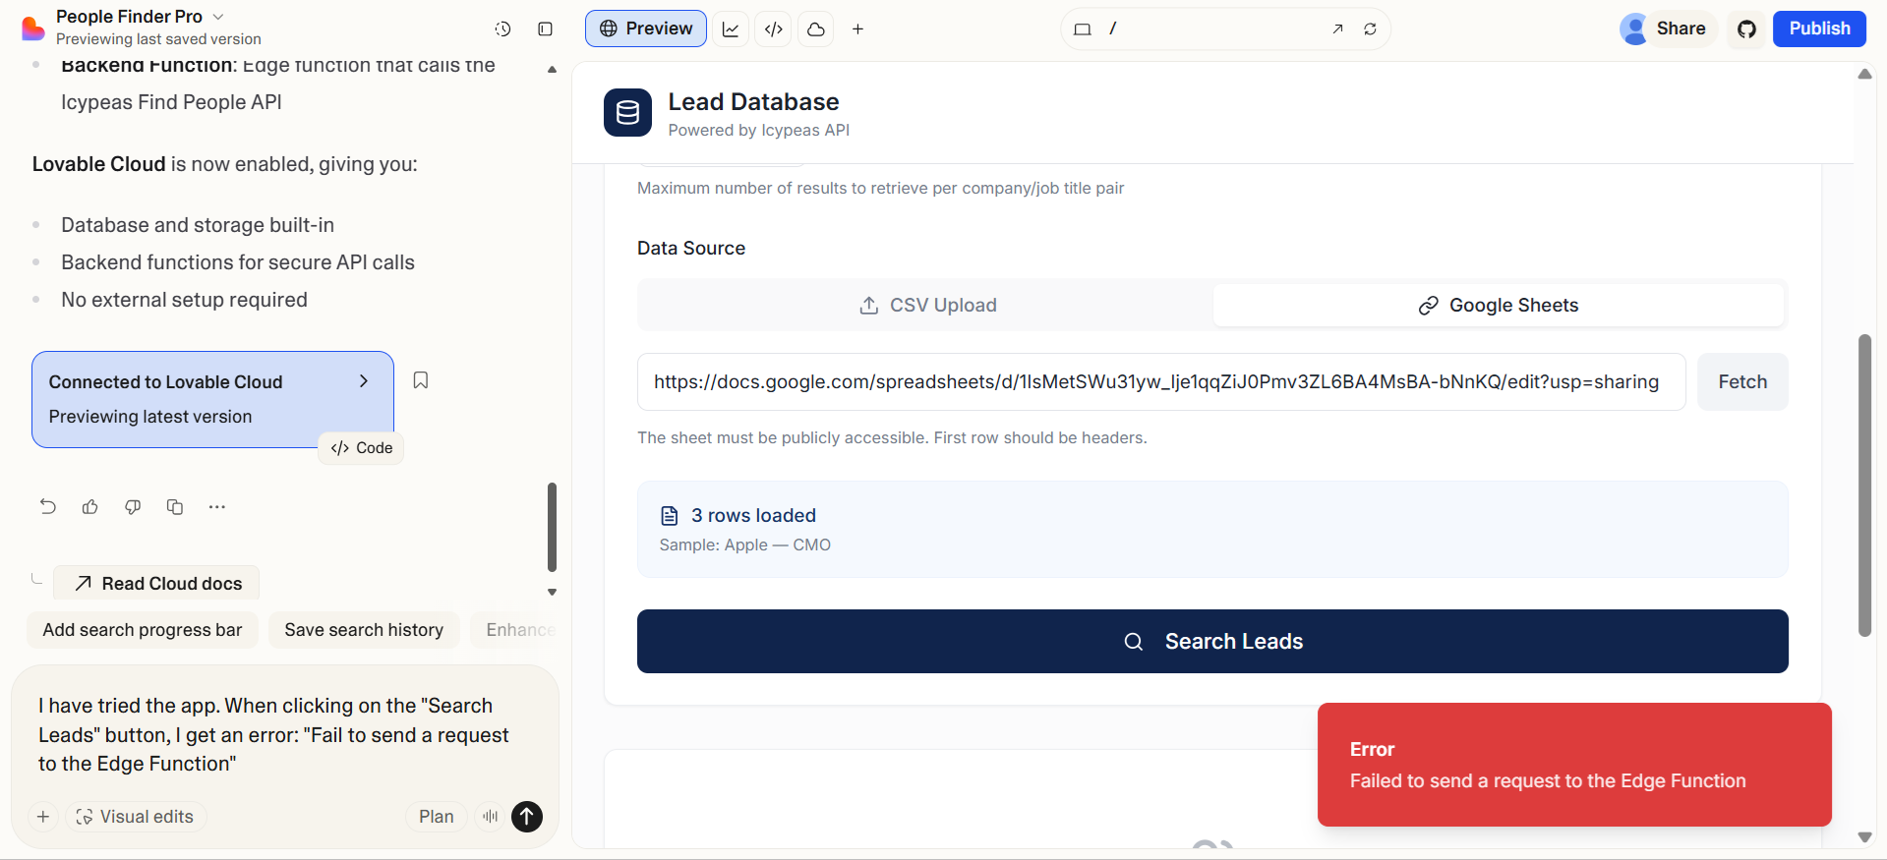
Task: Open preview in new tab arrow
Action: [x=1337, y=29]
